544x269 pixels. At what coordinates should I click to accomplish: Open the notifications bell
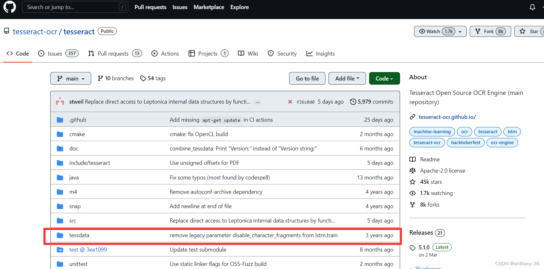[x=532, y=7]
